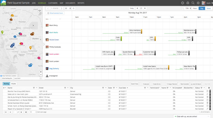Select Quote Electrical job block
213x118 pixels.
click(x=129, y=53)
